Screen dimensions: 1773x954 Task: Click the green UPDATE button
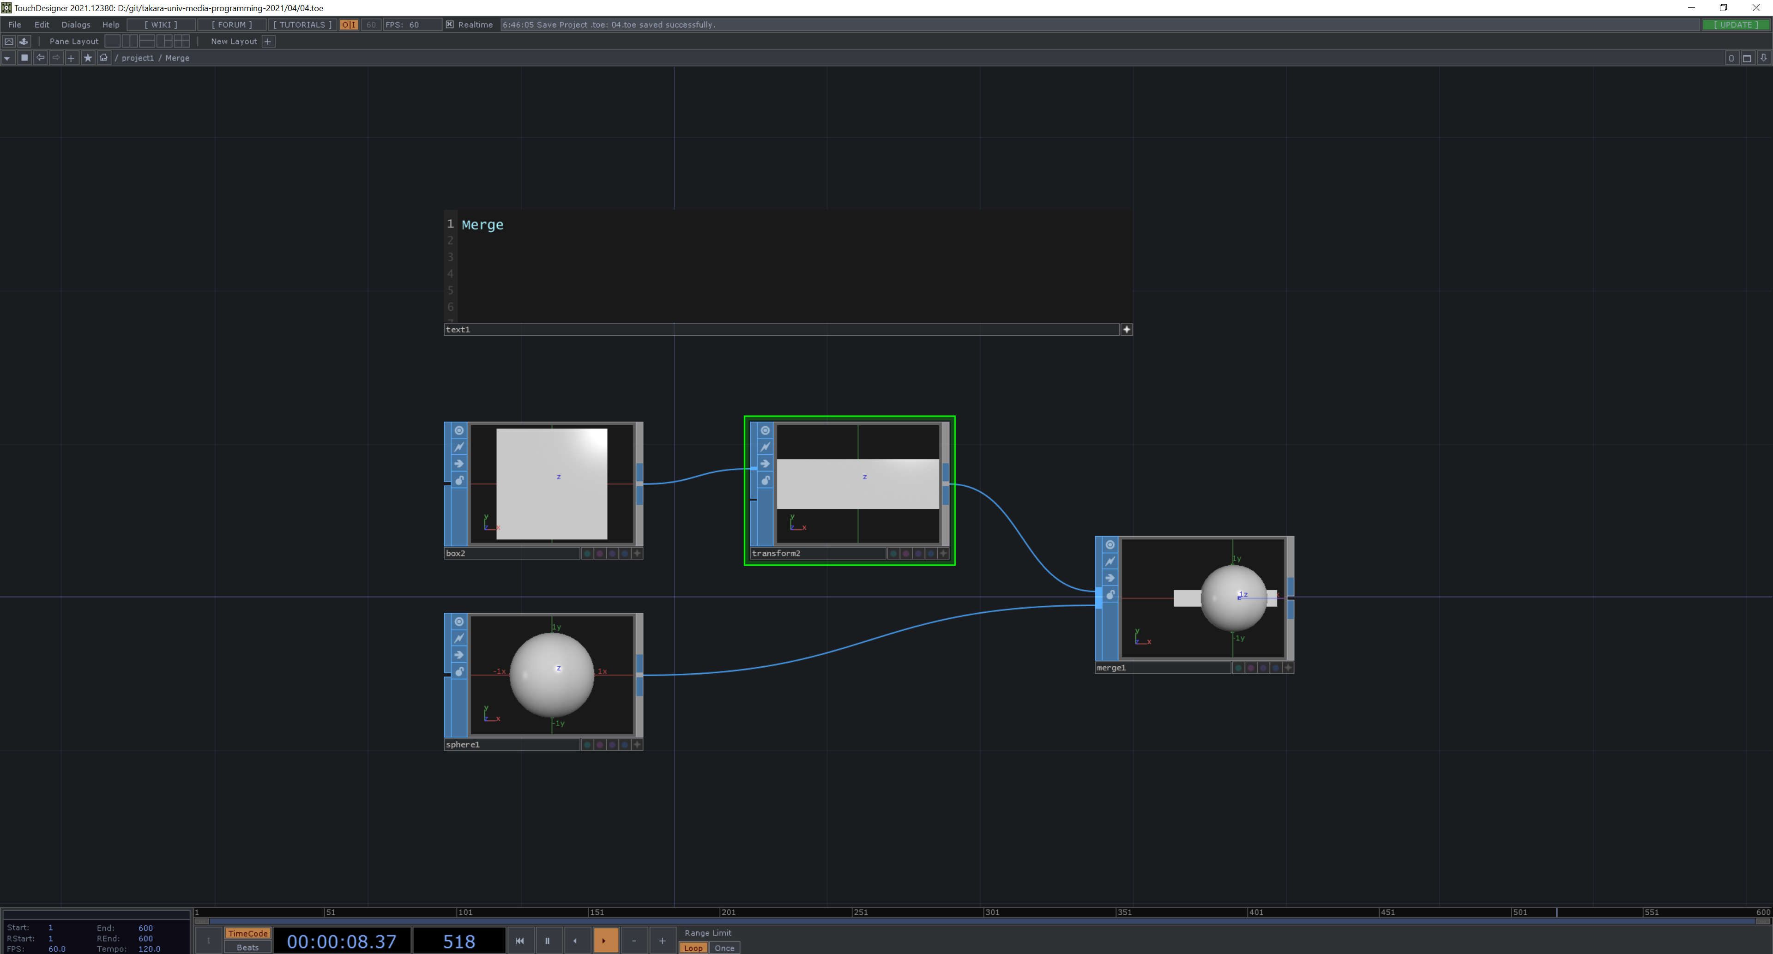pyautogui.click(x=1735, y=25)
